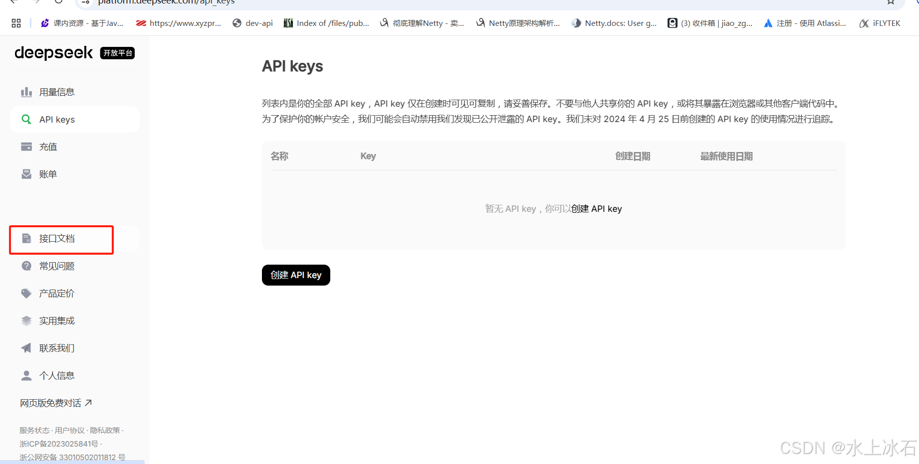
Task: Click the usage info bar chart icon
Action: [x=26, y=92]
